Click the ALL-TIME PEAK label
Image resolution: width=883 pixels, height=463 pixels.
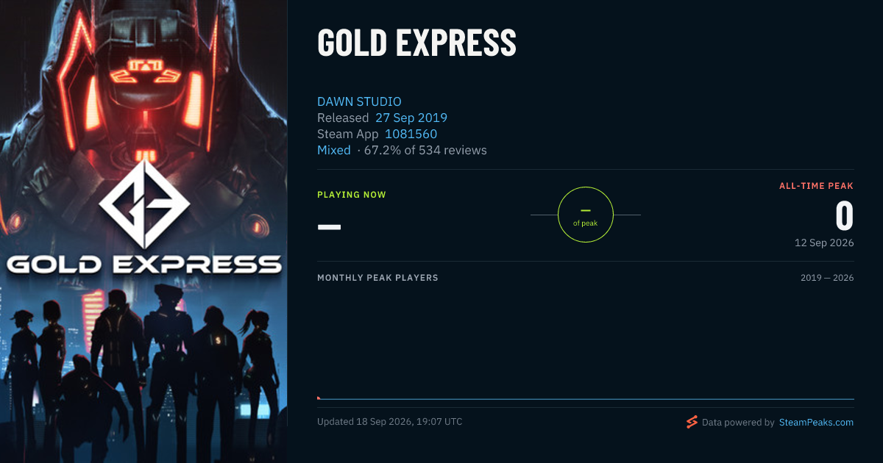pyautogui.click(x=816, y=186)
